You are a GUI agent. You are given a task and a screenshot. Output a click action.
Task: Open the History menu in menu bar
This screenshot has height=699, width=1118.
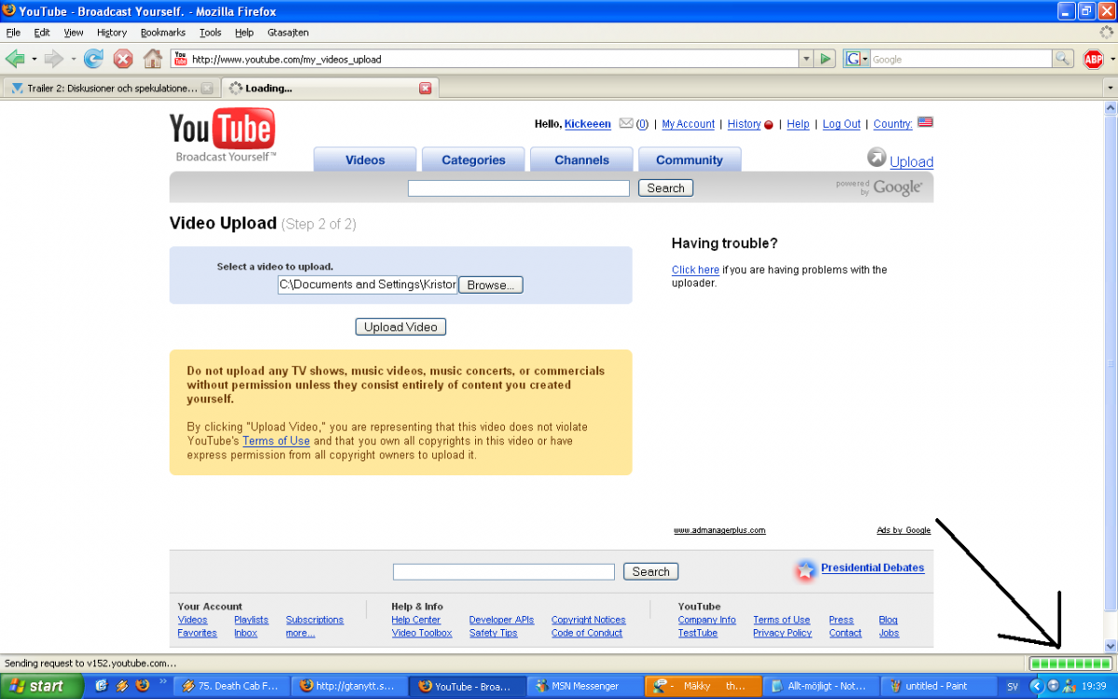coord(112,32)
